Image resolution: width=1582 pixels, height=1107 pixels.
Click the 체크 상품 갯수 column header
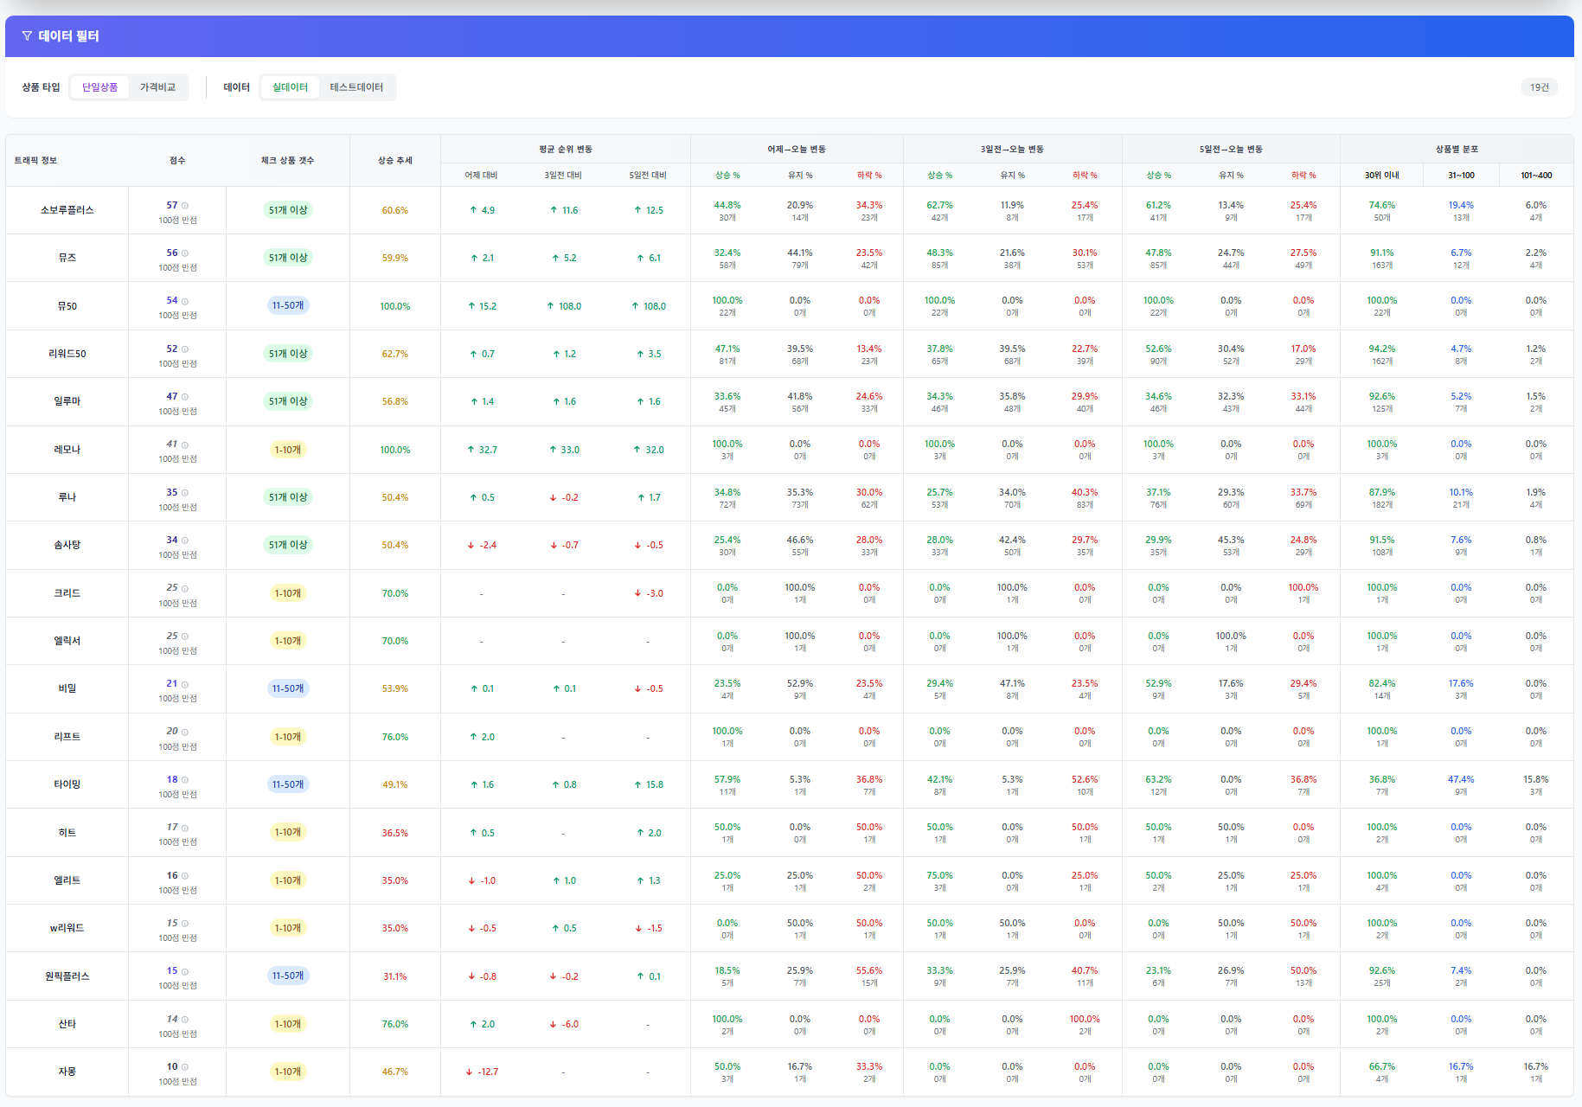point(288,161)
